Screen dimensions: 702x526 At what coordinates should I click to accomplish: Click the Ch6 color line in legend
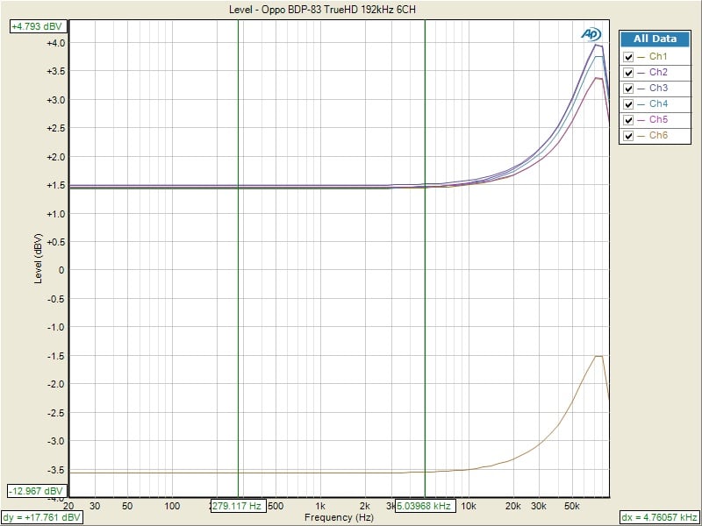click(641, 136)
